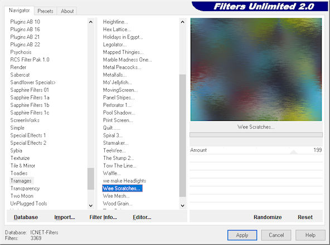Click the category list scrollbar thumb
This screenshot has height=245, width=330.
91,179
